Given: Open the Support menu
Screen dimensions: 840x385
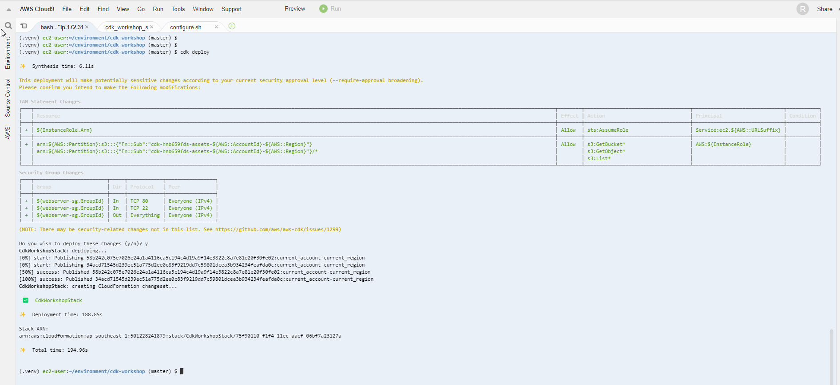Looking at the screenshot, I should point(232,9).
